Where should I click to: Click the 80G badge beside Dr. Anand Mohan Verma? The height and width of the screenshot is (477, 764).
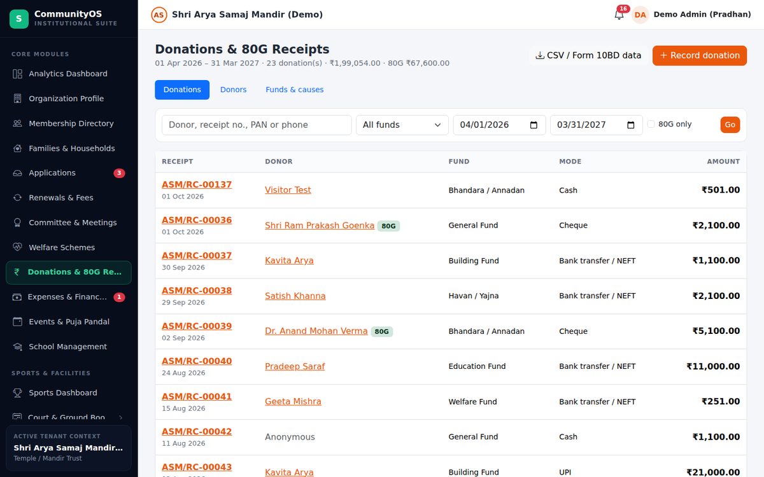pos(382,331)
